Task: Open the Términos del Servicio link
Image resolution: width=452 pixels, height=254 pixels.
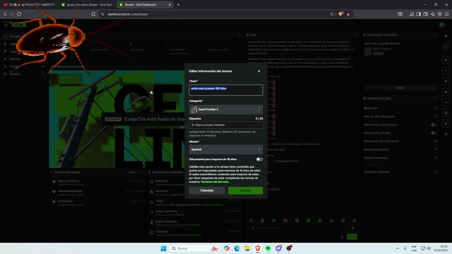Action: pyautogui.click(x=215, y=182)
